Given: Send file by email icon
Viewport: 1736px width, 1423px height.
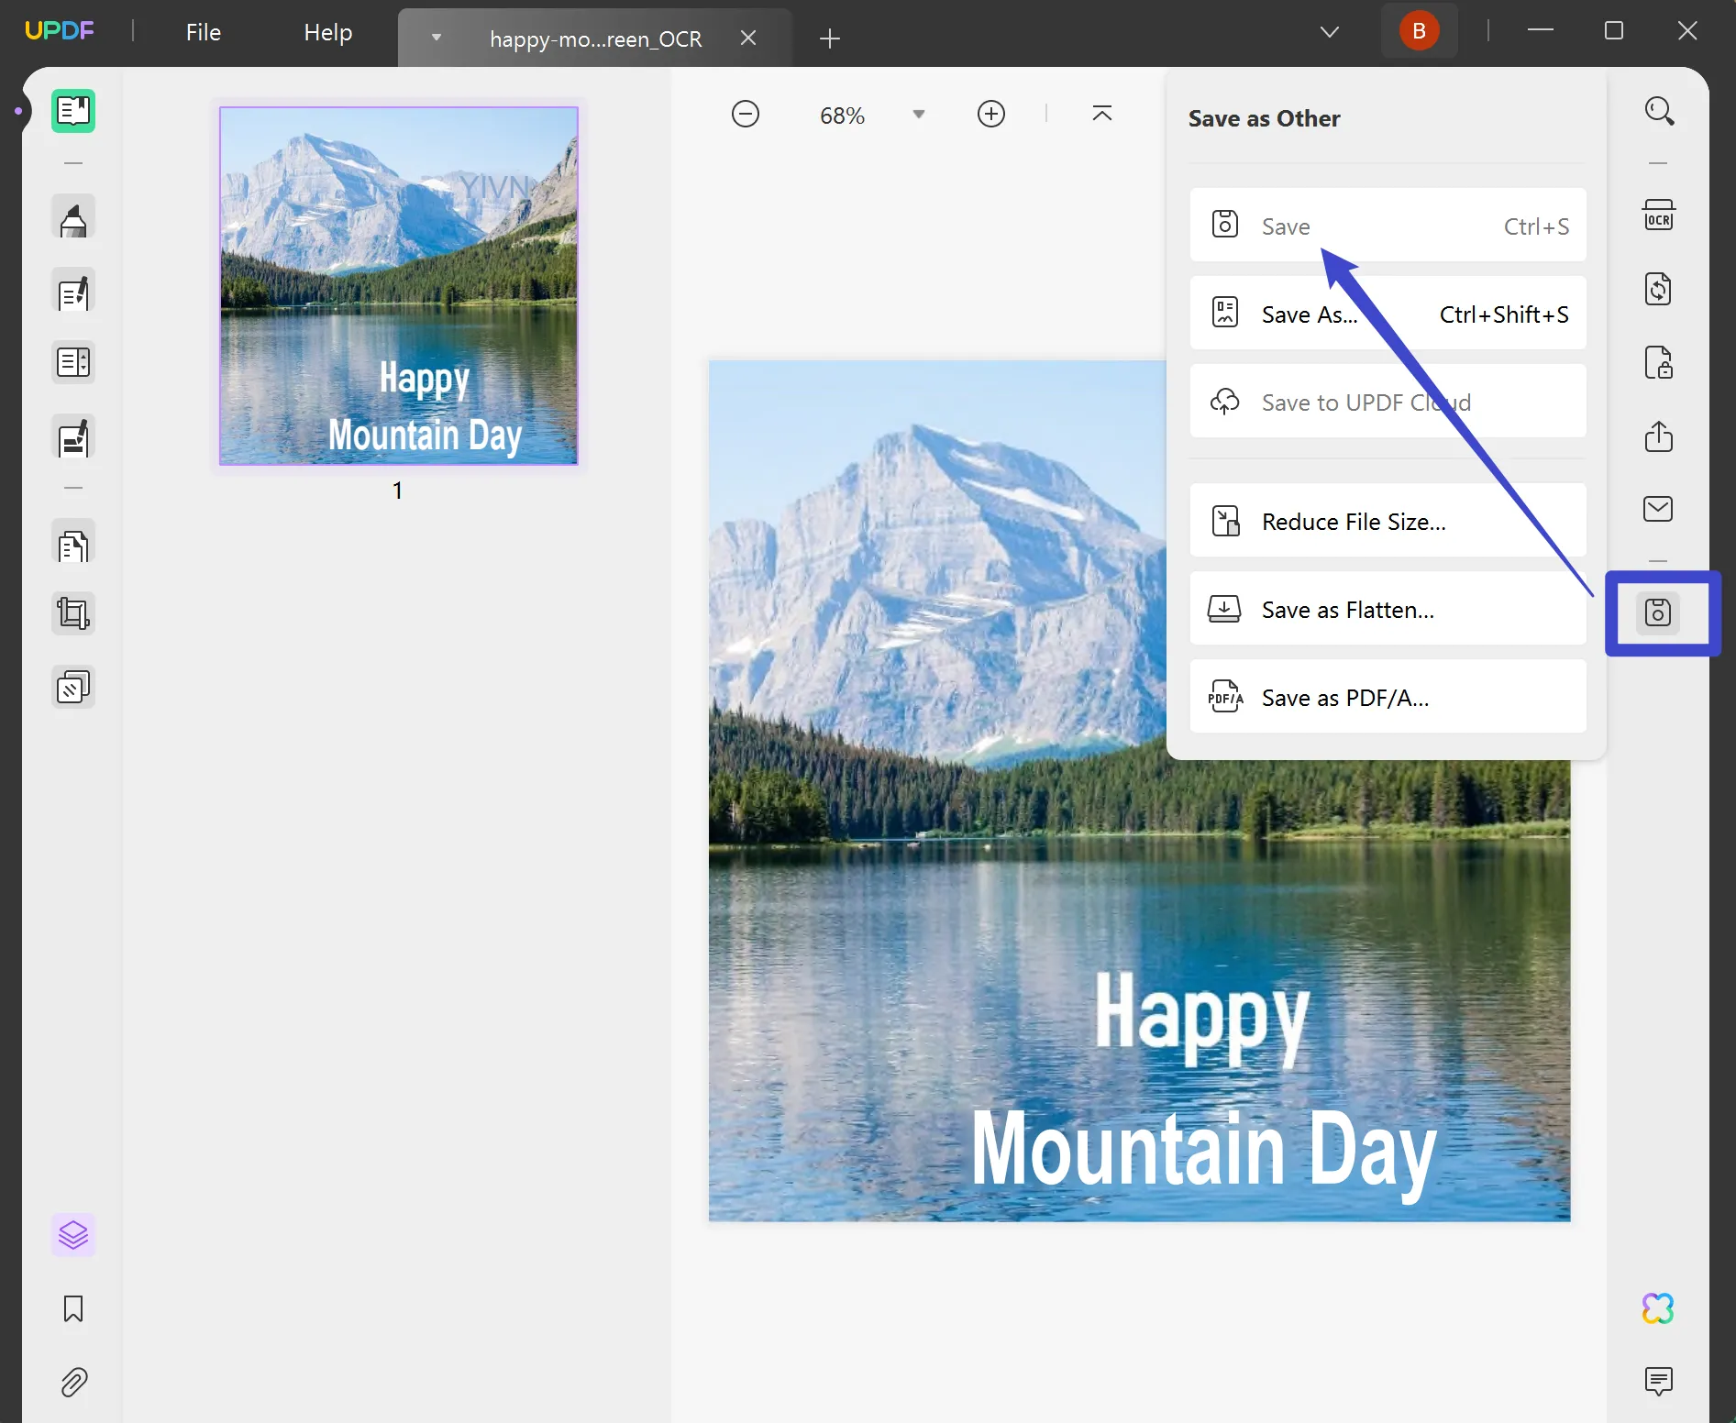Looking at the screenshot, I should [1658, 509].
